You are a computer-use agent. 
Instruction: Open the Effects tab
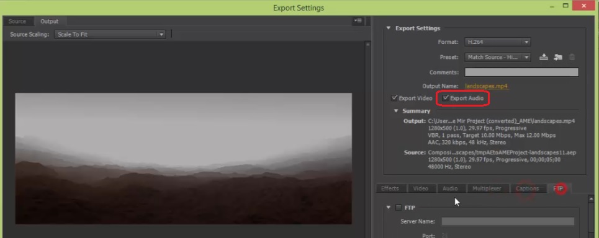pyautogui.click(x=390, y=188)
